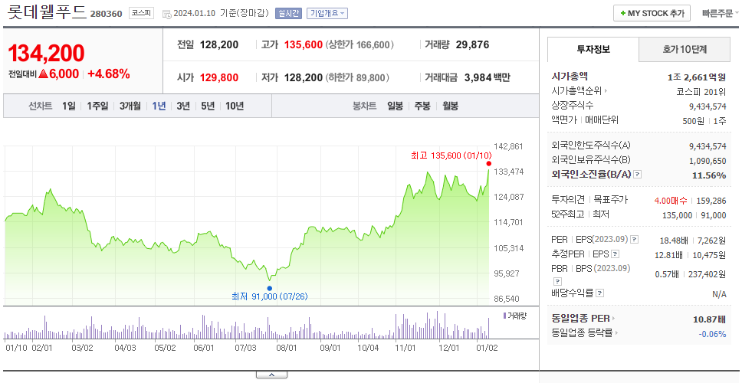Select 10년 line chart period
Viewport: 742px width, 383px height.
[x=235, y=106]
